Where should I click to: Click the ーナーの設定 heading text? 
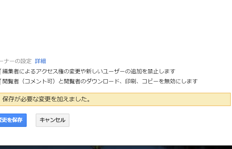[x=16, y=61]
